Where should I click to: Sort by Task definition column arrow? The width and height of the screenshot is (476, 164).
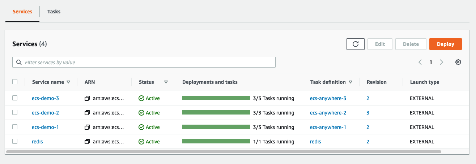pos(350,82)
